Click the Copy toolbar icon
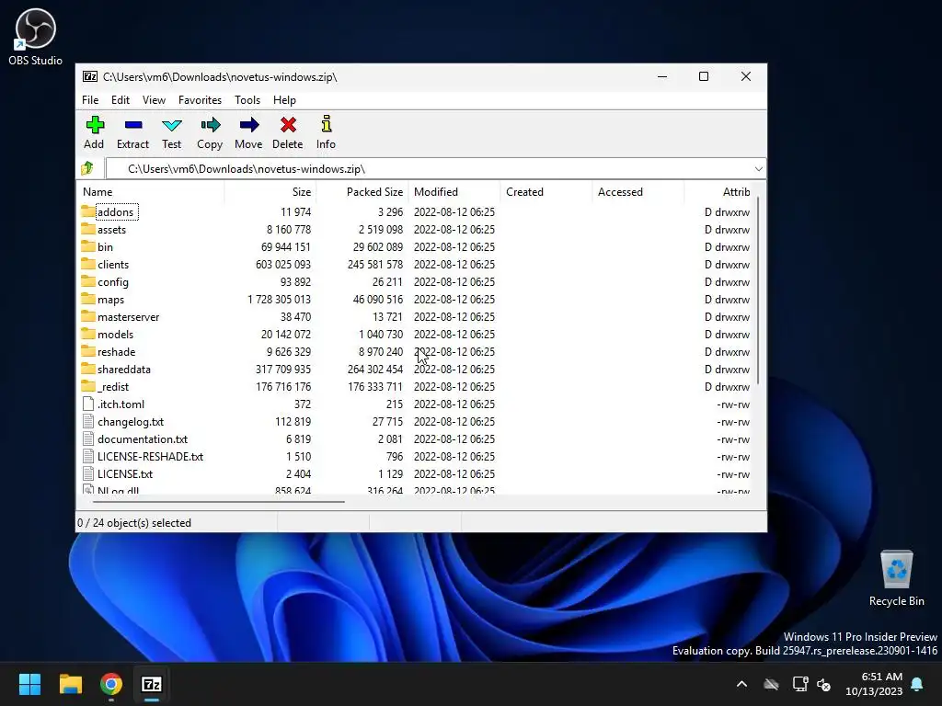The height and width of the screenshot is (706, 942). point(211,125)
